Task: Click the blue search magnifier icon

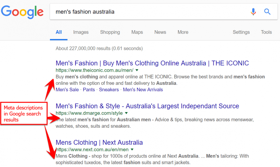Action: click(x=268, y=12)
